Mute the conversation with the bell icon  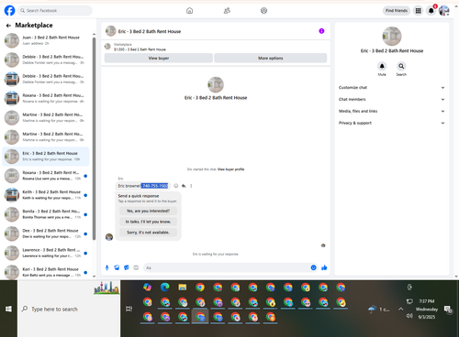coord(382,66)
